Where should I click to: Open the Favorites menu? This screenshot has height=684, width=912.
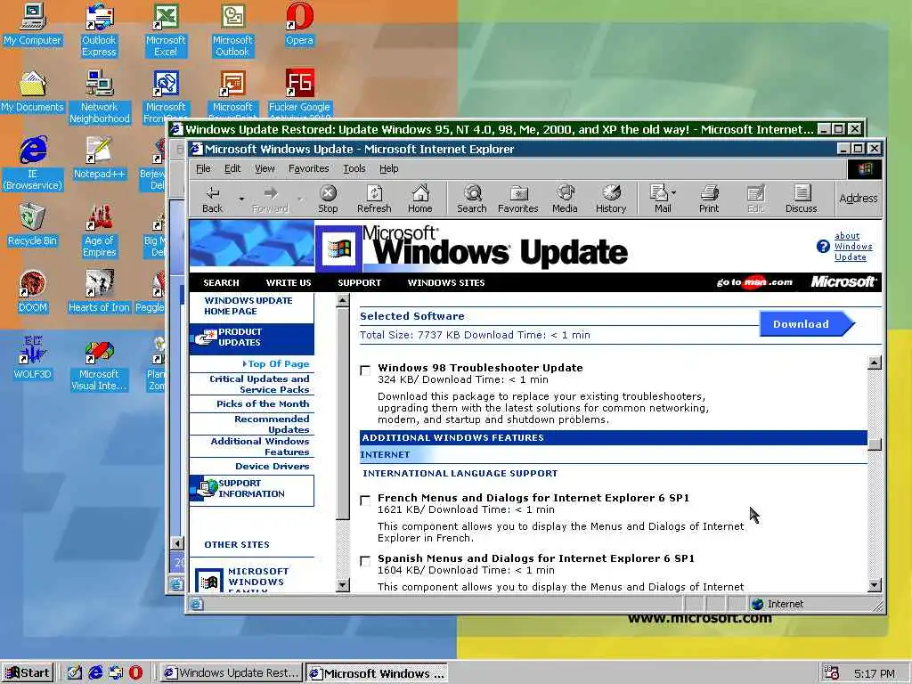pos(309,168)
